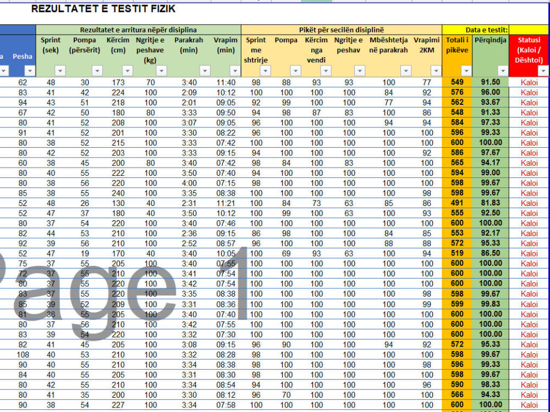The width and height of the screenshot is (550, 412).
Task: Open the Përqindja filter dropdown
Action: [503, 71]
